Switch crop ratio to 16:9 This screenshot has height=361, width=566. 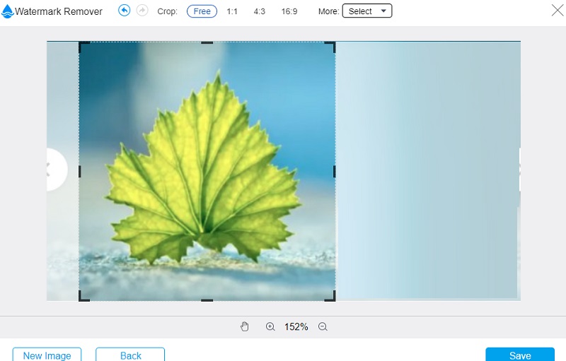(289, 11)
